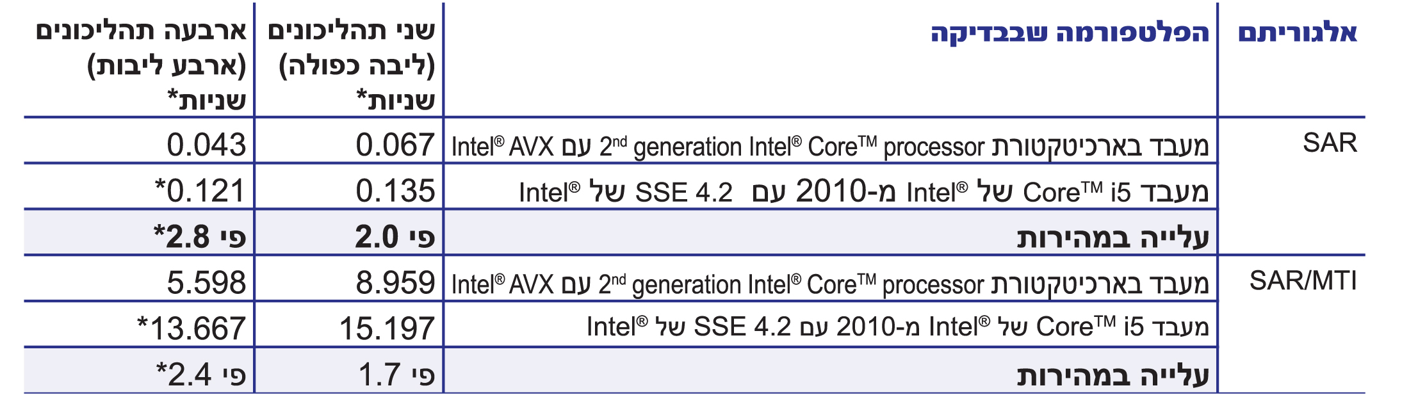Click the 0.135 seconds value
Viewport: 1418px width, 404px height.
coord(395,191)
